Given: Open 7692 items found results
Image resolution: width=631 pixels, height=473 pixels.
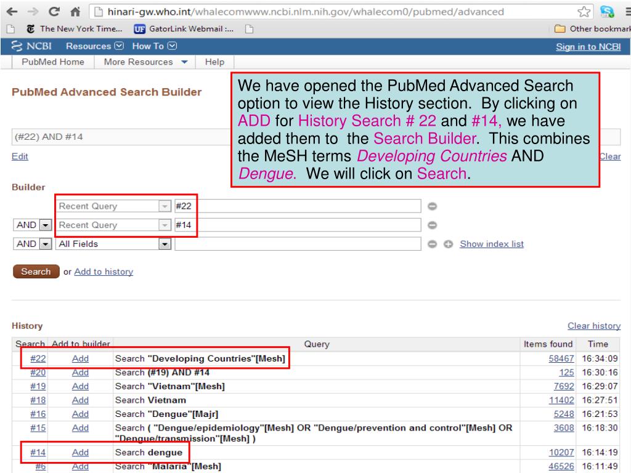Looking at the screenshot, I should click(x=564, y=387).
